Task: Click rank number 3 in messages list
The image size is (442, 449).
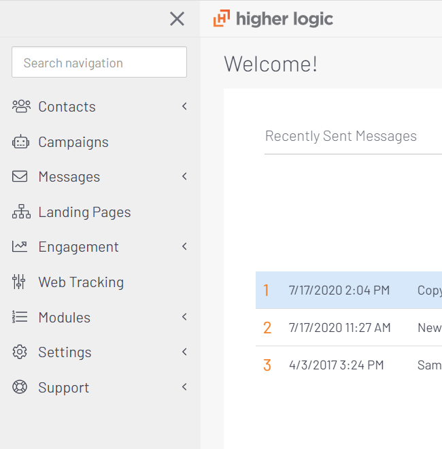Action: click(x=267, y=365)
